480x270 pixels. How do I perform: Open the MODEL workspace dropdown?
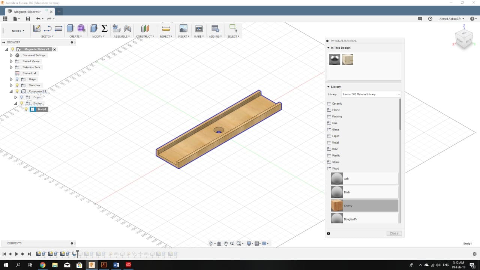coord(18,31)
